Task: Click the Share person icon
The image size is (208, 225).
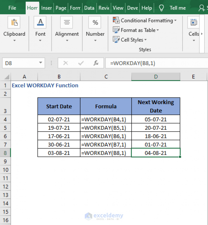Action: click(x=202, y=8)
